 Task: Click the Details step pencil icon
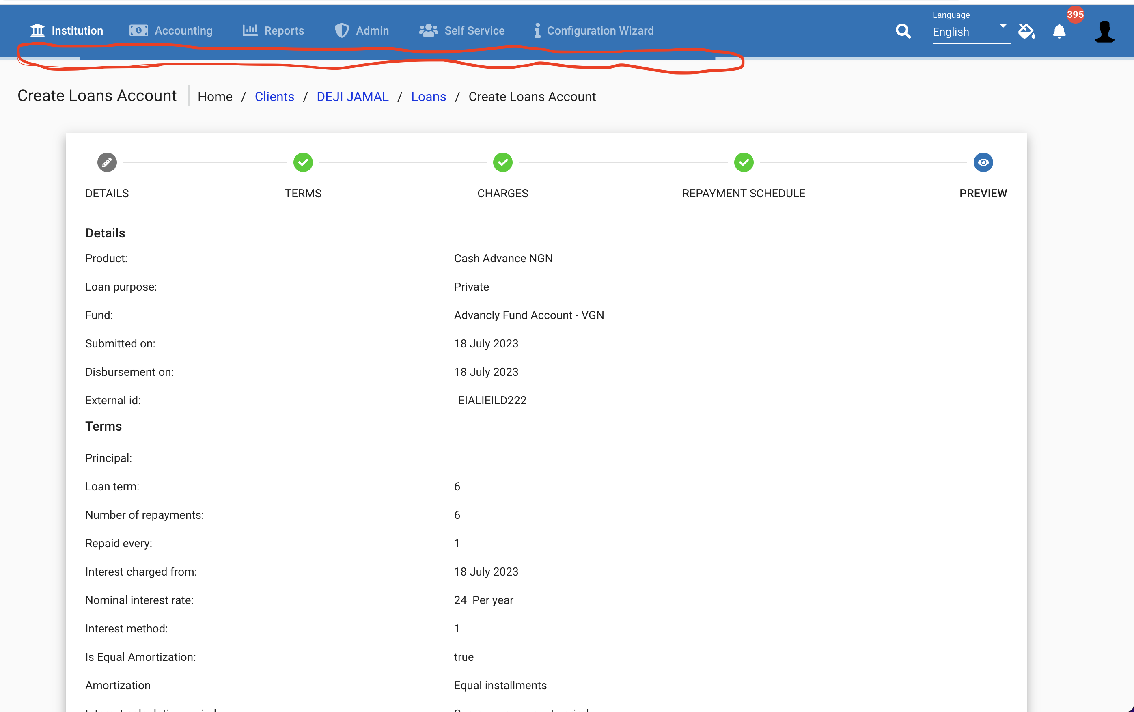click(107, 162)
